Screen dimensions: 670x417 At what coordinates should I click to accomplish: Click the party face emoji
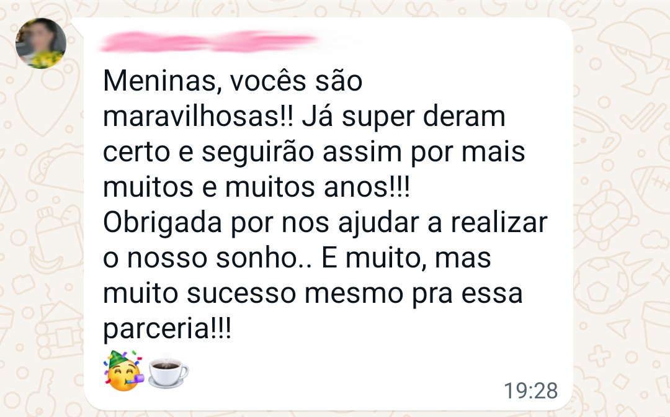pyautogui.click(x=124, y=370)
